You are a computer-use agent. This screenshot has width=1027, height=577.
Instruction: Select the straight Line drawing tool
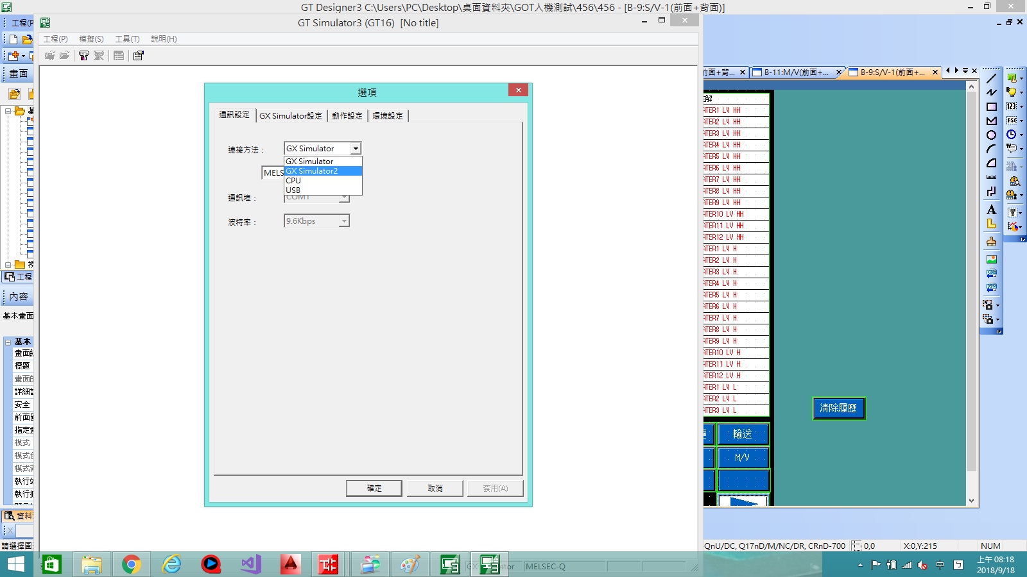(x=992, y=78)
